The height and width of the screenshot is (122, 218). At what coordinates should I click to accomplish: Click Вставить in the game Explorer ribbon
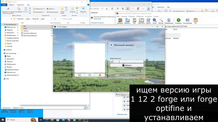pos(26,10)
